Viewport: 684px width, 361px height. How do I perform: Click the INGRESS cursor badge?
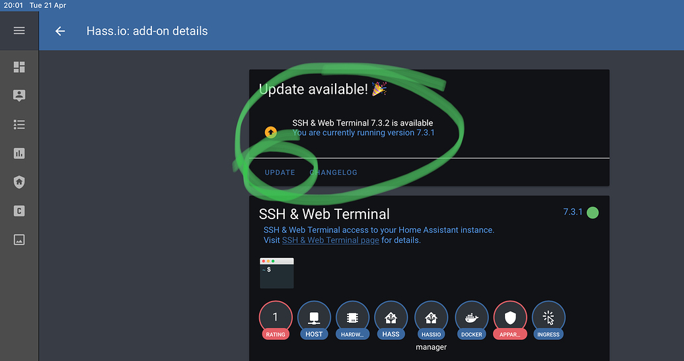549,321
